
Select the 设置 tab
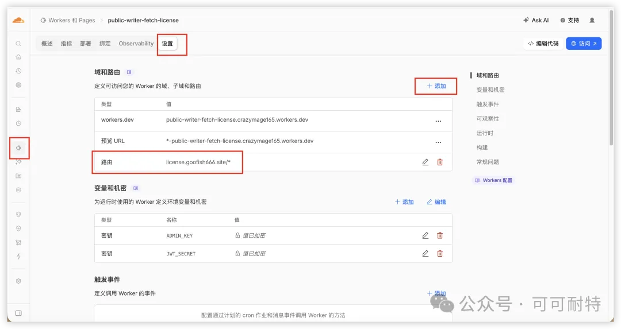[167, 44]
